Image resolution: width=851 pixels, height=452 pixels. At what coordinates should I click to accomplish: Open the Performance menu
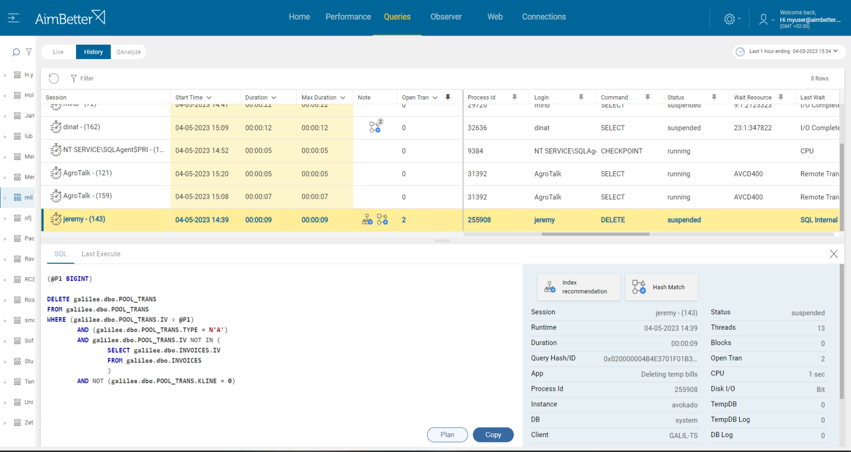click(348, 17)
